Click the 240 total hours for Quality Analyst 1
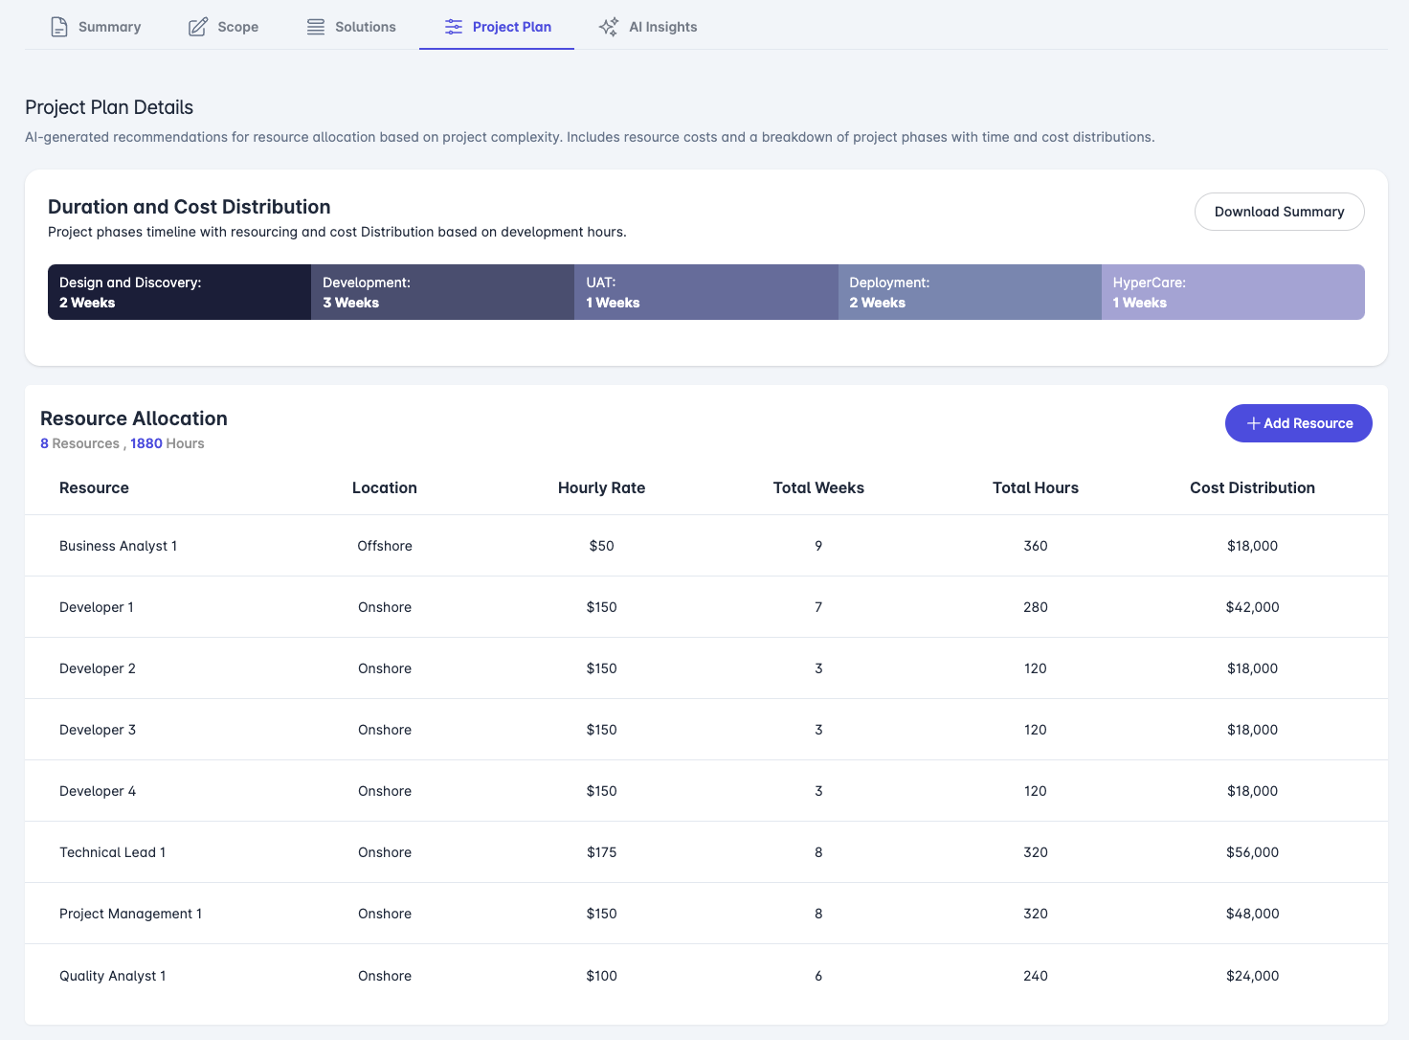The image size is (1409, 1040). 1036,976
